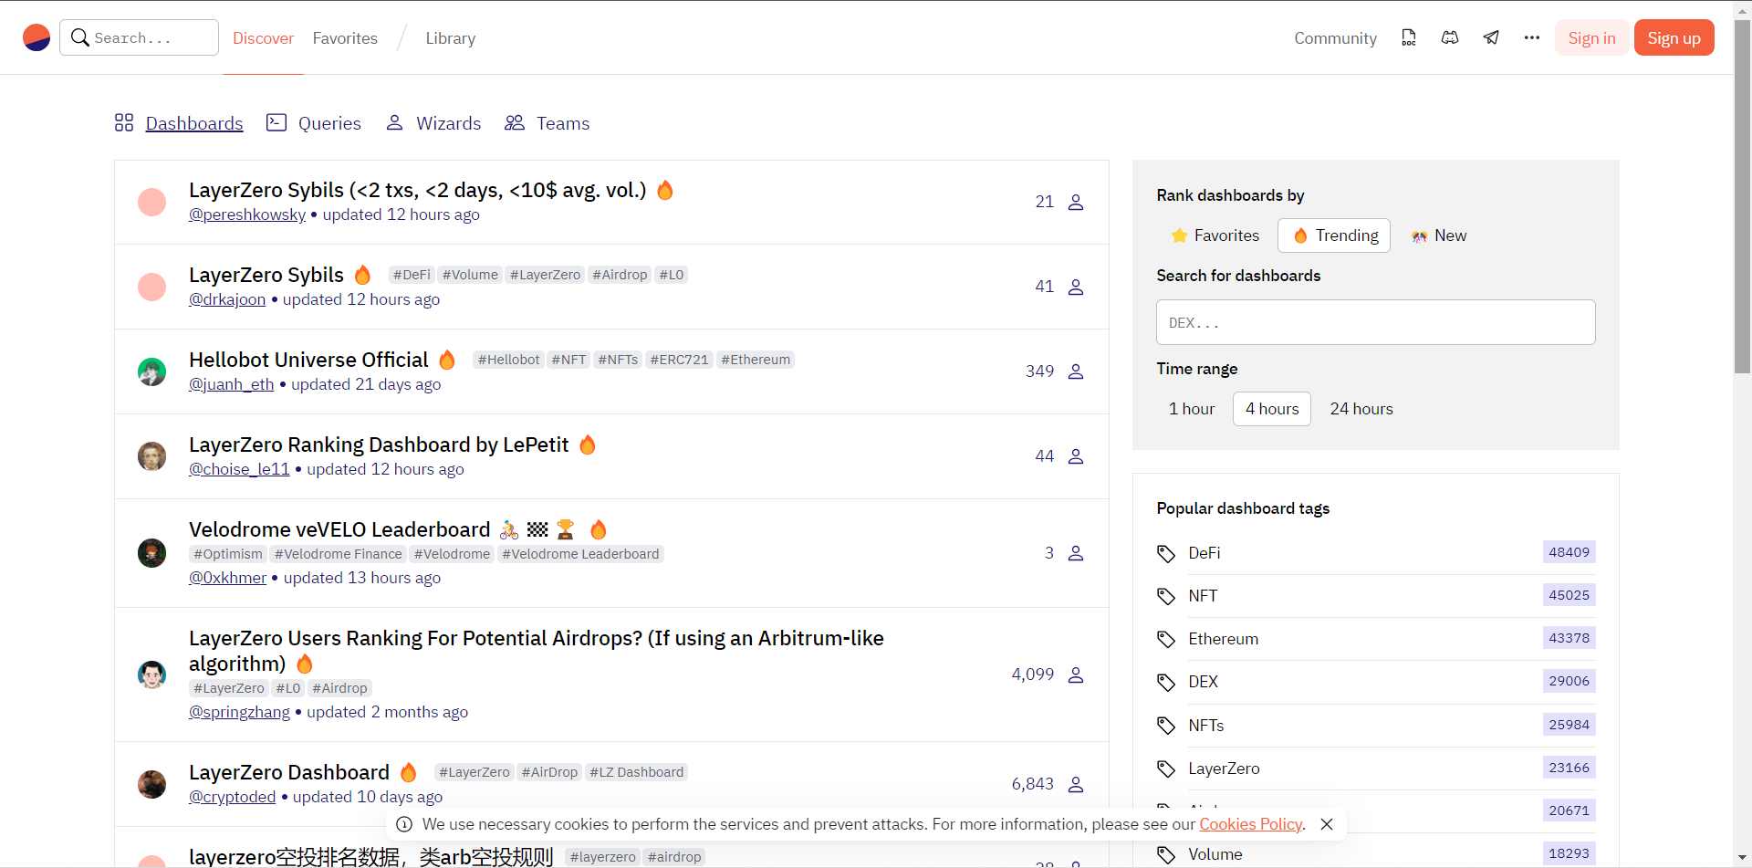The width and height of the screenshot is (1752, 868).
Task: Select the Queries tab
Action: pos(329,123)
